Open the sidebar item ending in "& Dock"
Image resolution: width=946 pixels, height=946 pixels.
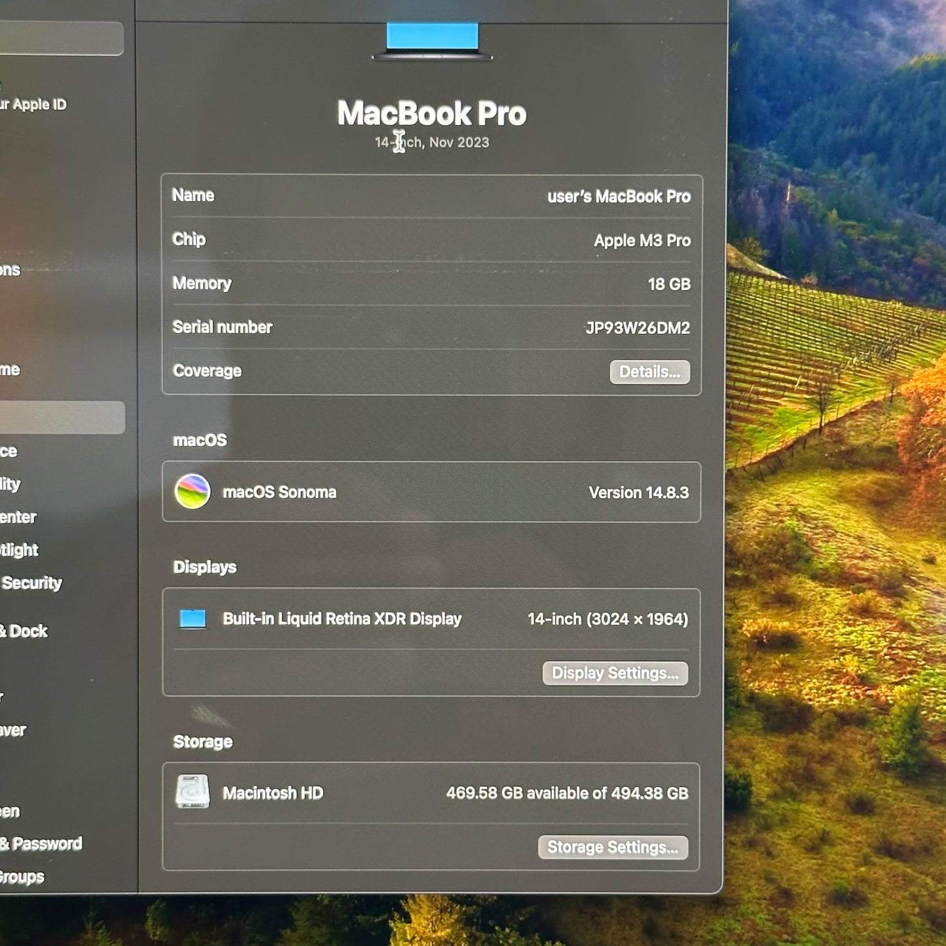click(24, 631)
